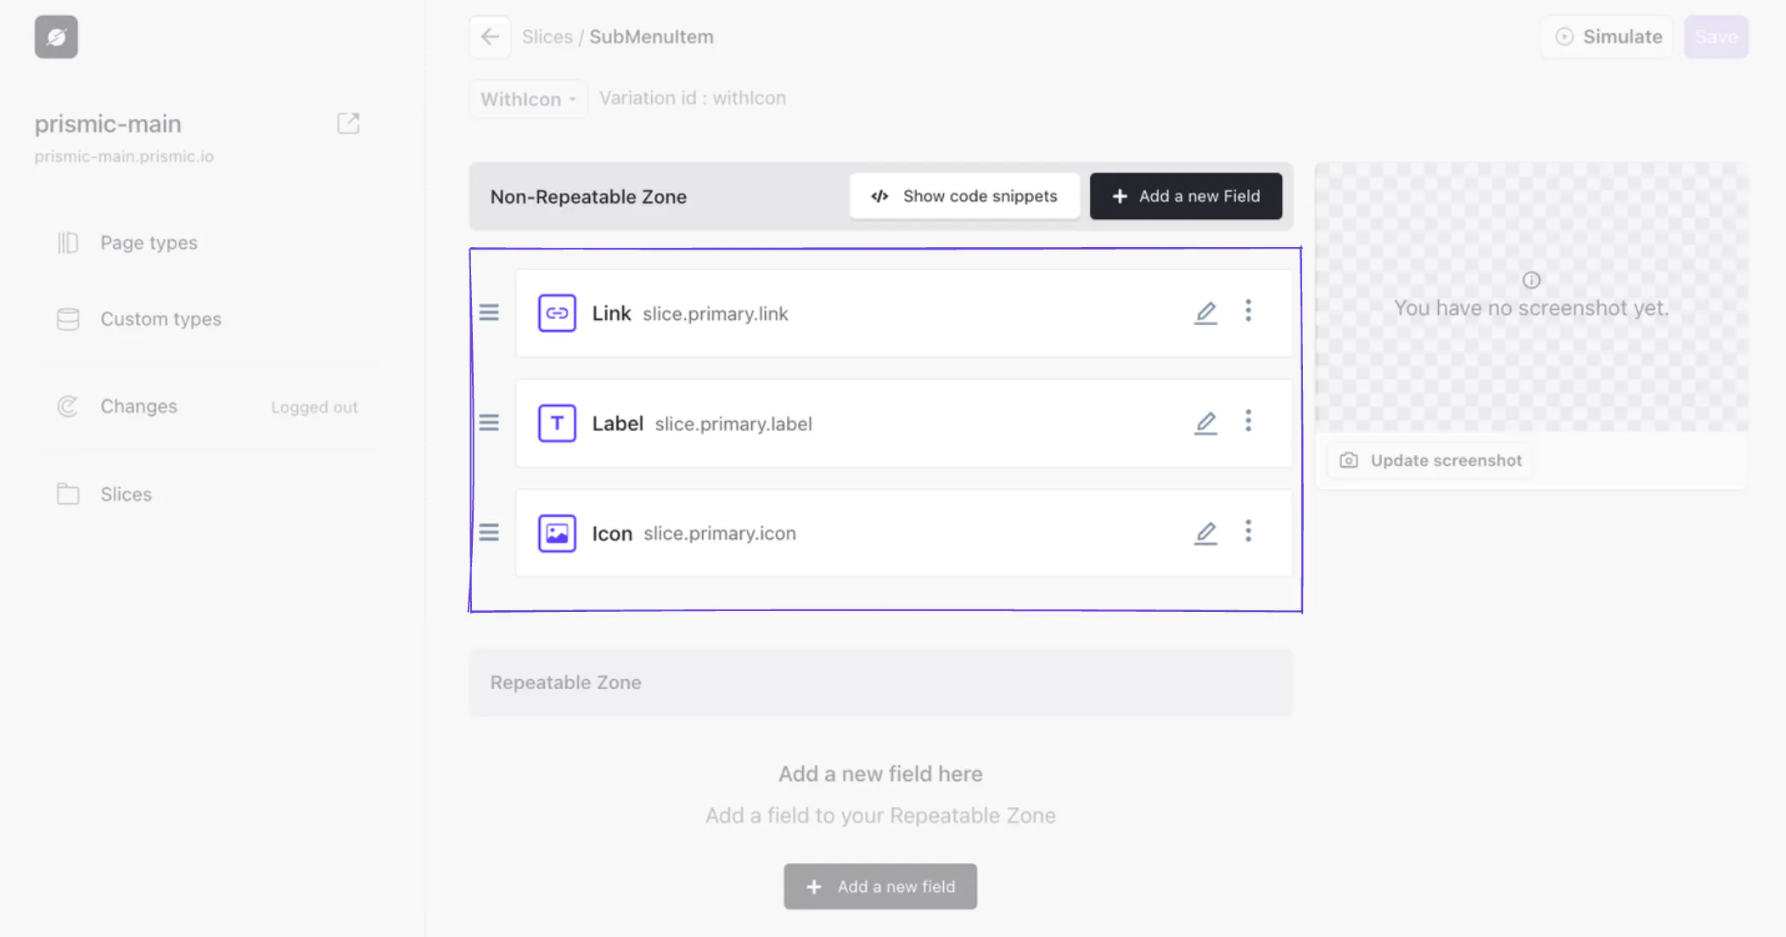Edit the Icon field with pencil icon
1786x937 pixels.
[x=1205, y=533]
